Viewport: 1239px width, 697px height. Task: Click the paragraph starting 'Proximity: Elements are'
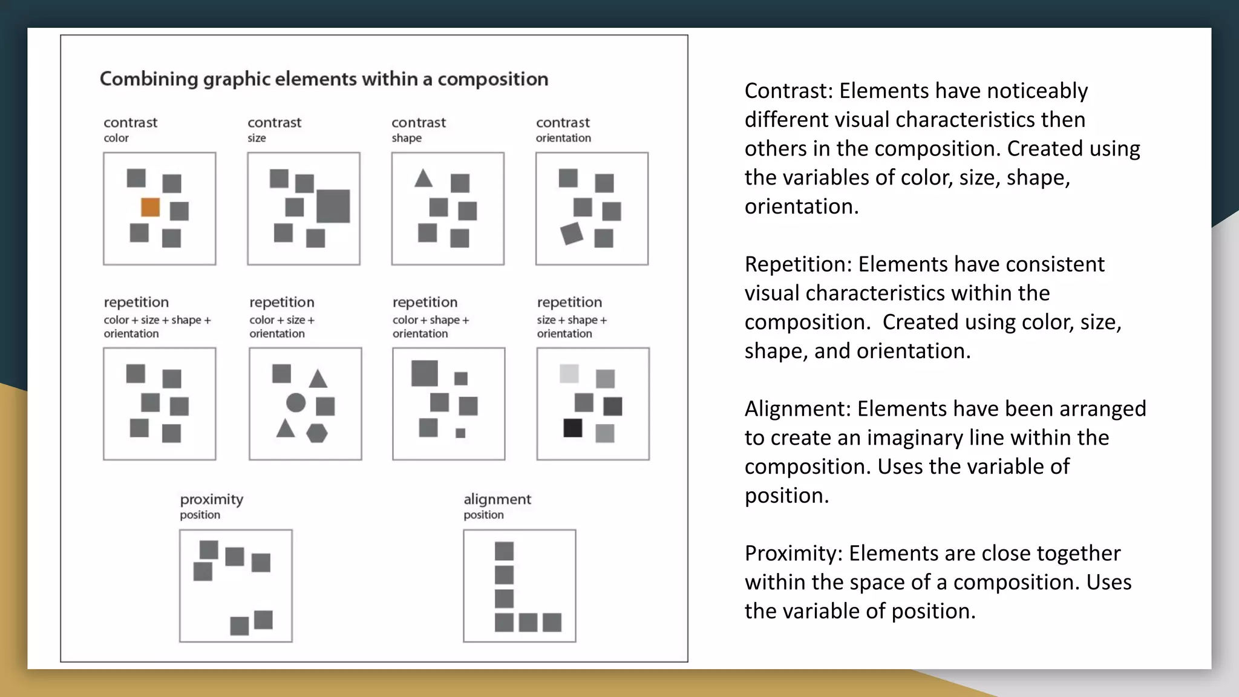(x=938, y=582)
